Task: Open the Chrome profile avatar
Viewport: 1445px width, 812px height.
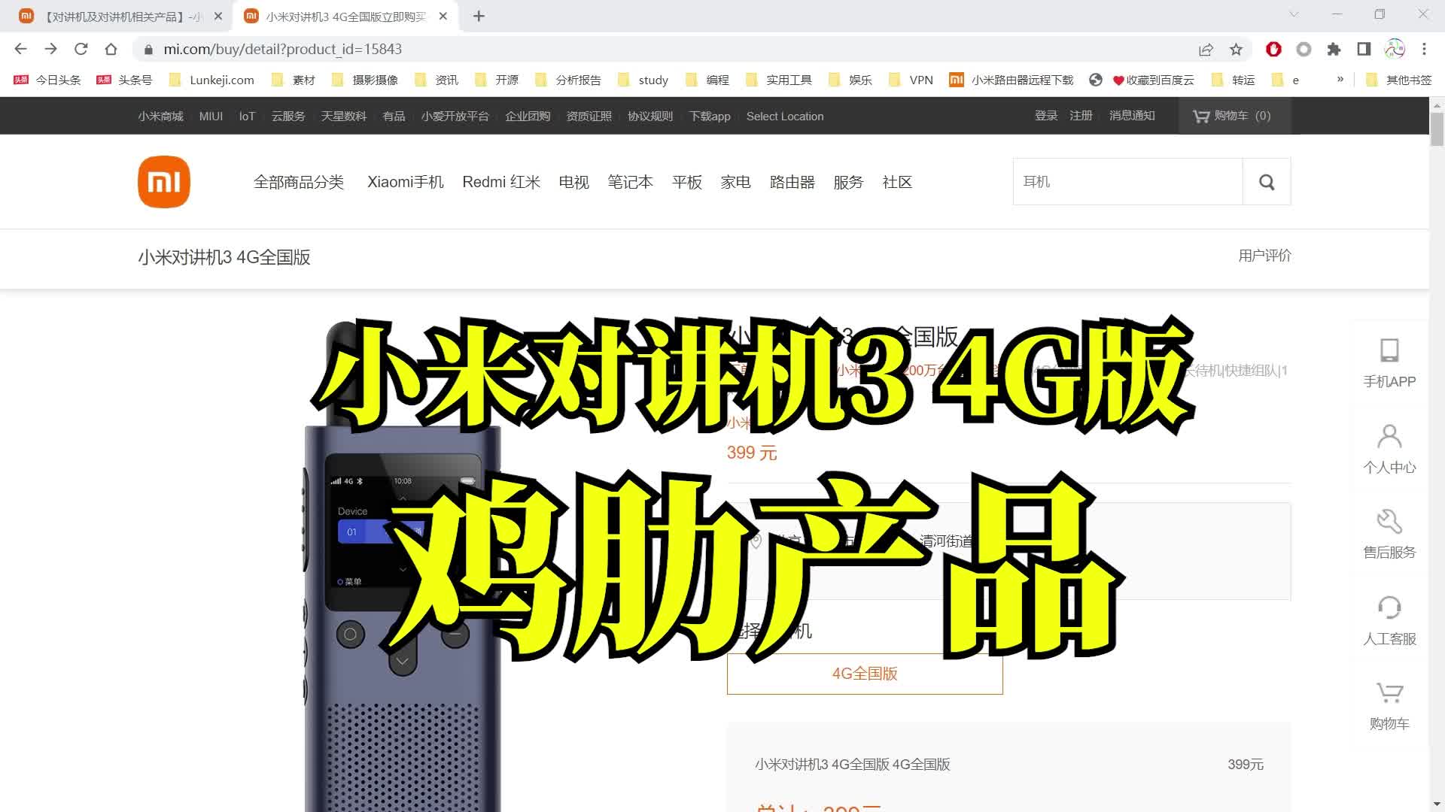Action: [x=1395, y=49]
